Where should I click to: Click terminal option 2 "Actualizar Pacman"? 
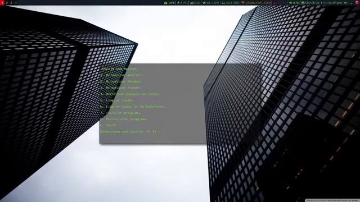click(121, 81)
